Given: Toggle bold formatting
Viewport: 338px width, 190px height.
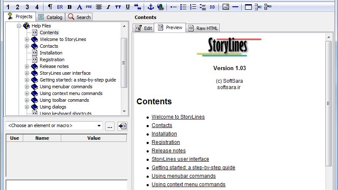Looking at the screenshot, I should point(69,7).
